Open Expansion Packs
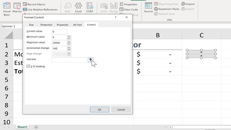Screen dimensions: 231x130 pos(167,9)
